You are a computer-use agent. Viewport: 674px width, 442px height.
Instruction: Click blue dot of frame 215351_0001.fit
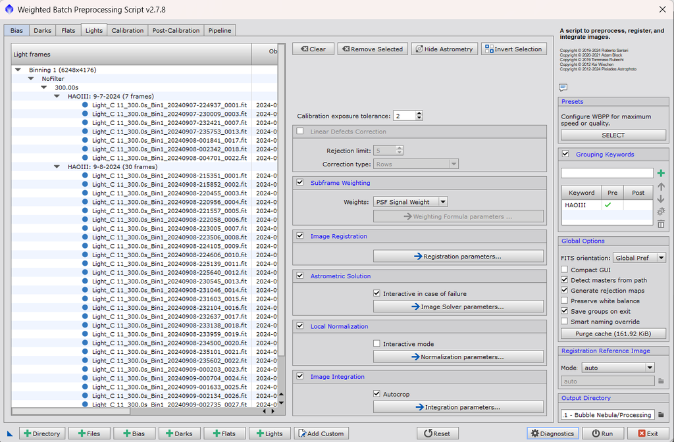(85, 175)
